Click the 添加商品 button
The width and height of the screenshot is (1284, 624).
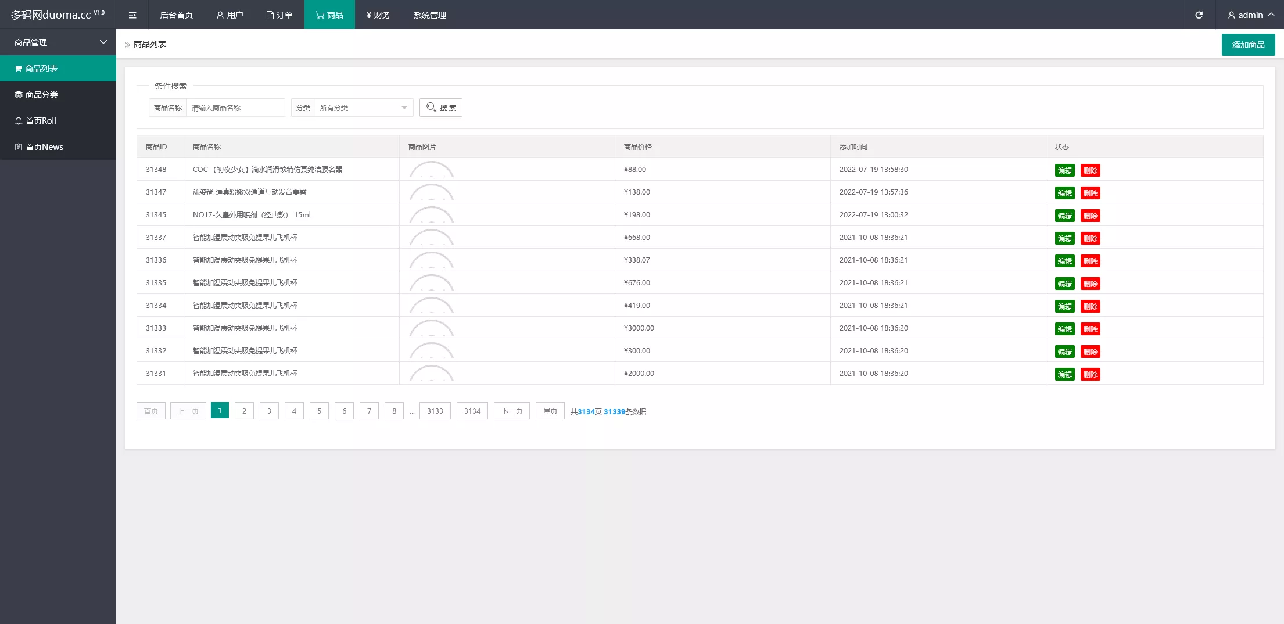point(1248,45)
